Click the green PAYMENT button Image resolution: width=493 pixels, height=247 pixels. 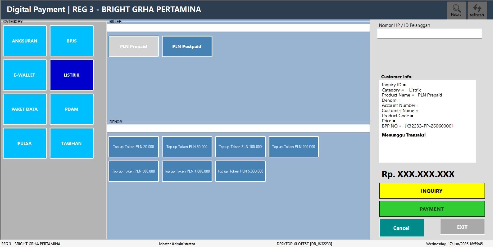(x=432, y=209)
